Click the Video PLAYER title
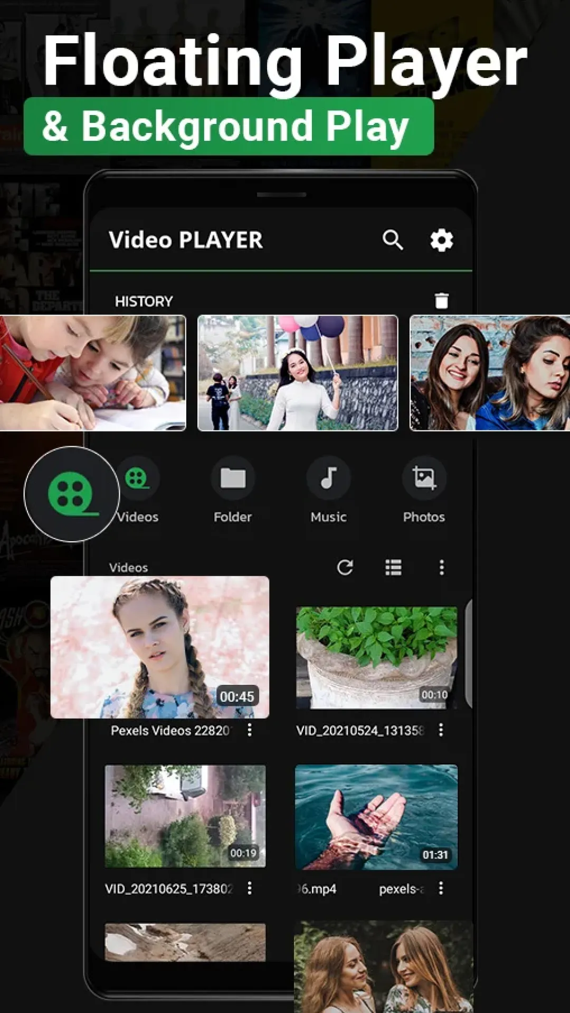Viewport: 570px width, 1013px height. pyautogui.click(x=185, y=240)
